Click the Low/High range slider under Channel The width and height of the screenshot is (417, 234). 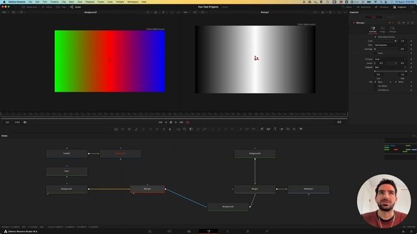[390, 71]
